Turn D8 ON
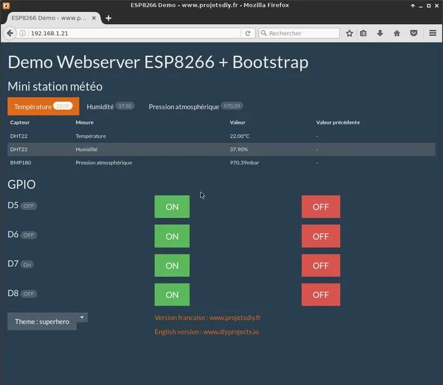The width and height of the screenshot is (443, 385). click(x=172, y=294)
